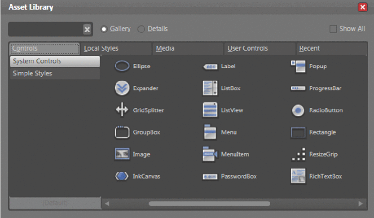This screenshot has width=374, height=218.
Task: Select the ResizeGrip control icon
Action: (x=298, y=154)
